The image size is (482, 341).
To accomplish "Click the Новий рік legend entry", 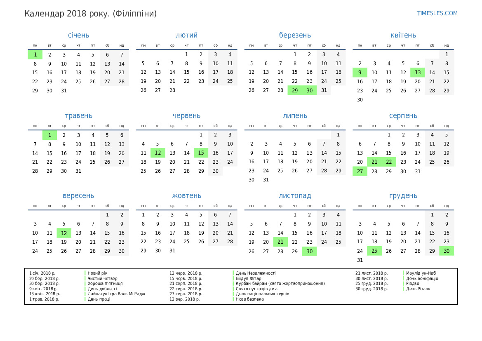I will [x=97, y=273].
